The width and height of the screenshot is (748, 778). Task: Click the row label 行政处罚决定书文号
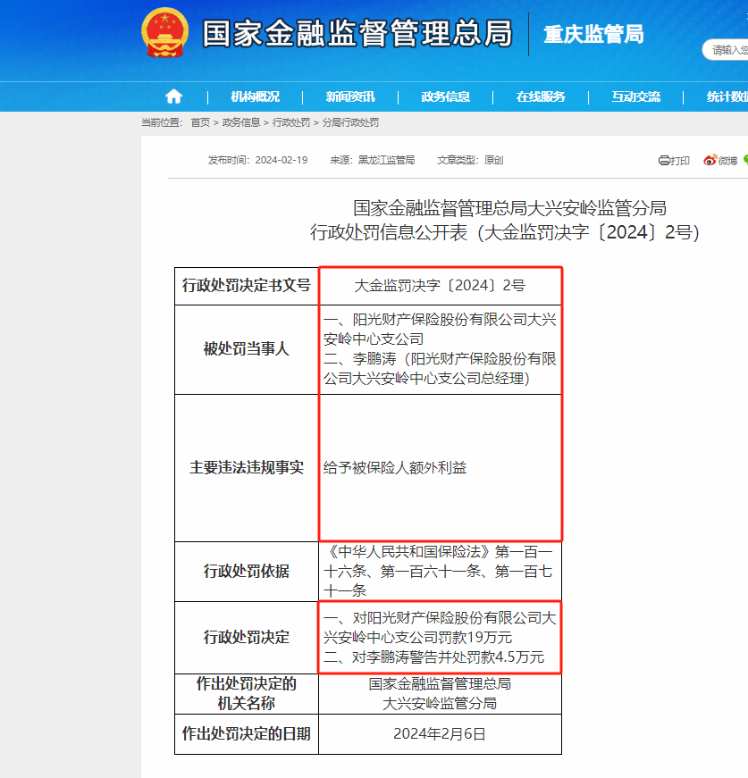246,285
